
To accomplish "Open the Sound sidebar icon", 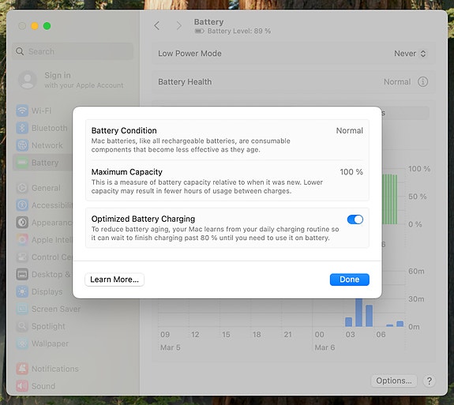I will [22, 386].
